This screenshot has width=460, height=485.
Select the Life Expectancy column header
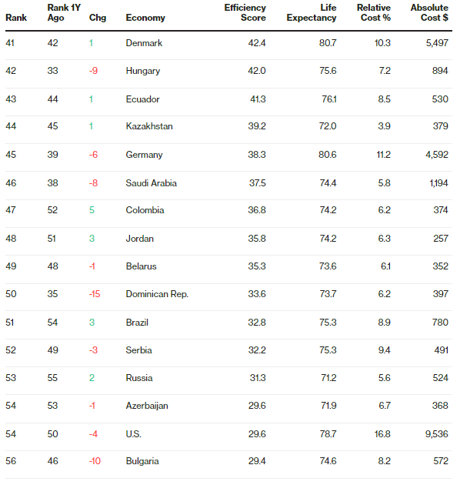click(x=312, y=12)
